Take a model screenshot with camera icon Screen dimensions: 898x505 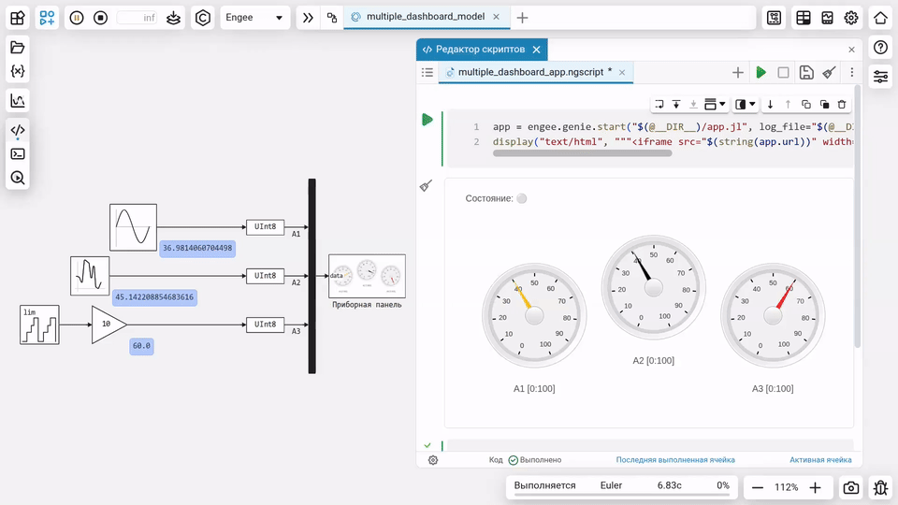tap(850, 487)
